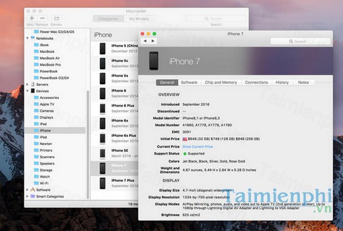
Task: Click the search field in iPhone 7 window
Action: click(x=301, y=41)
